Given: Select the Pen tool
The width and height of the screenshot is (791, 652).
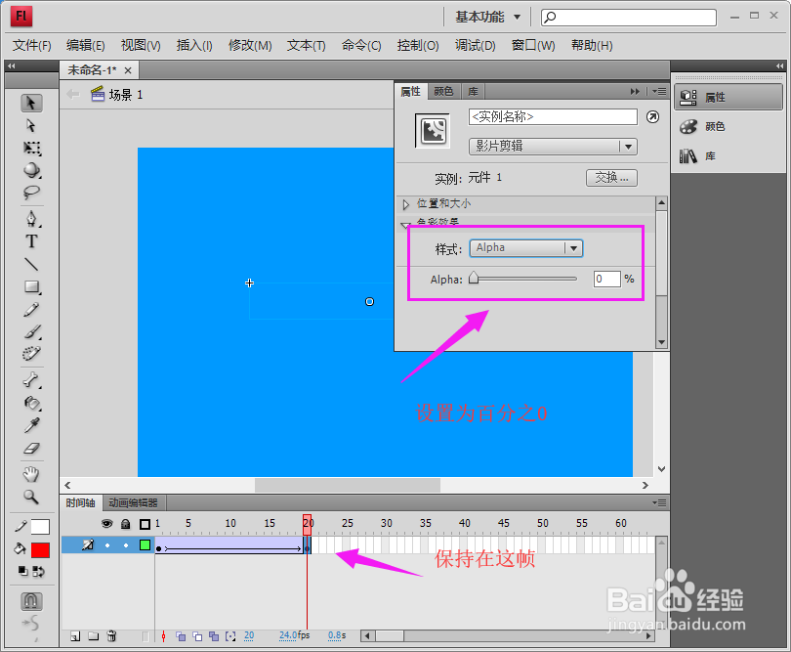Looking at the screenshot, I should [x=31, y=219].
